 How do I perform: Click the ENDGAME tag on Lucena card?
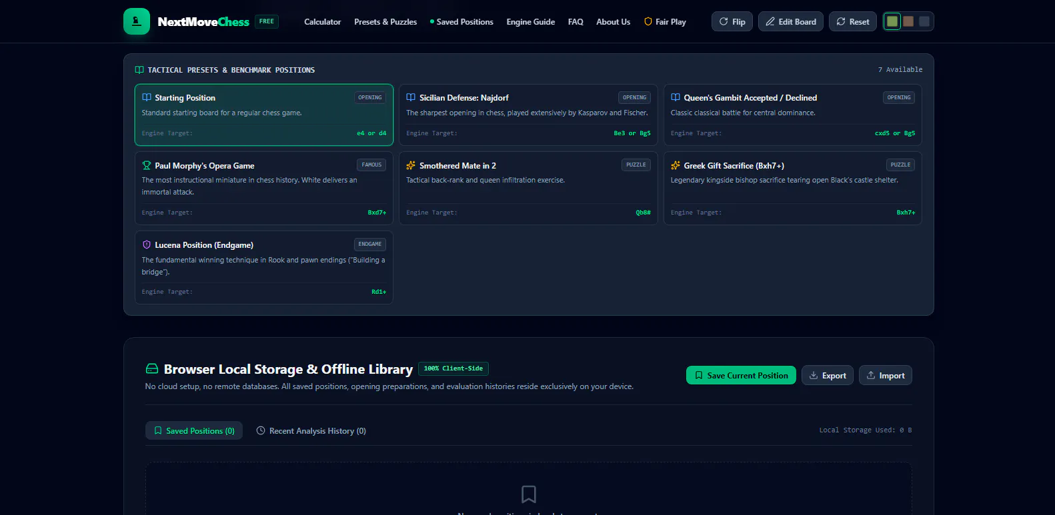coord(370,244)
